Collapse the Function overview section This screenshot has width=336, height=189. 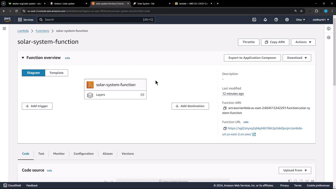(x=23, y=58)
